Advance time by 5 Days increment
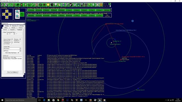 coord(99,10)
